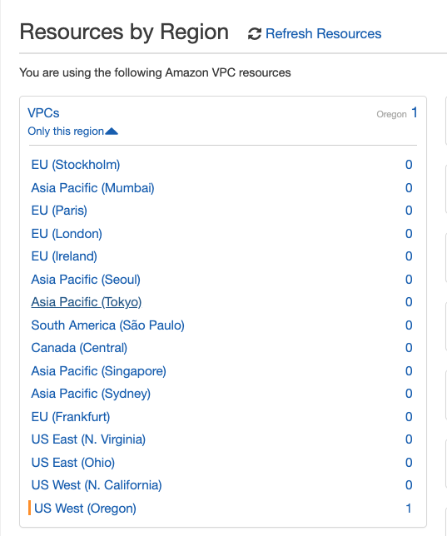Select Asia Pacific (Sydney) region

91,394
